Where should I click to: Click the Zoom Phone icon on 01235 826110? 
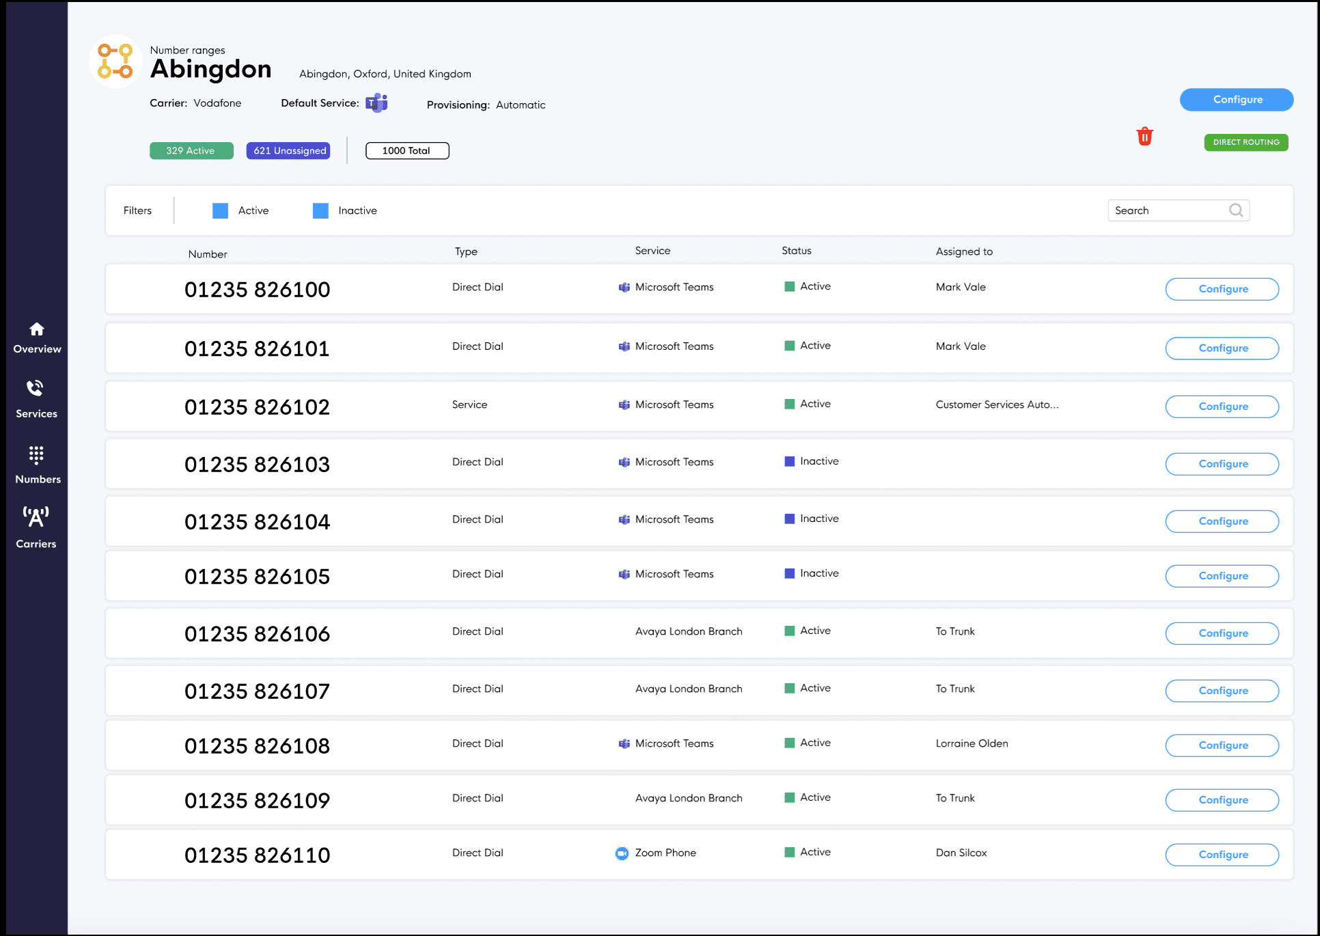pyautogui.click(x=621, y=853)
